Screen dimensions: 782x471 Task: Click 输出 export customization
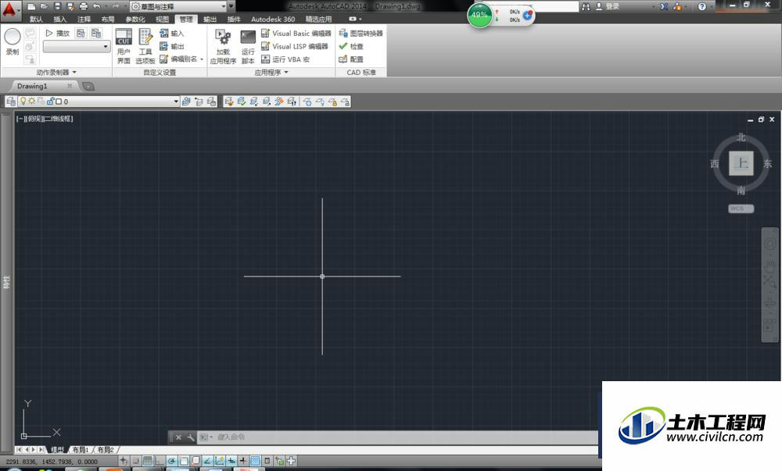pos(171,46)
